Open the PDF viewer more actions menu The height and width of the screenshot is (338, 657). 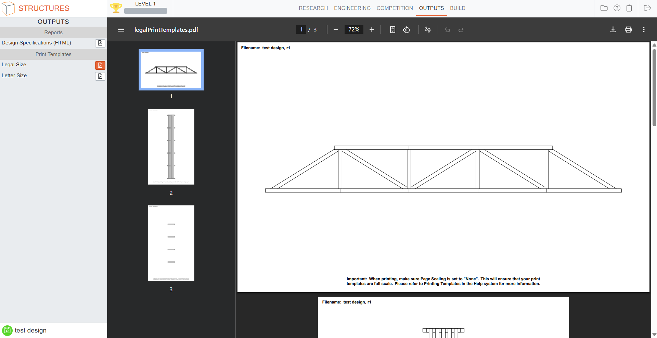pos(644,30)
